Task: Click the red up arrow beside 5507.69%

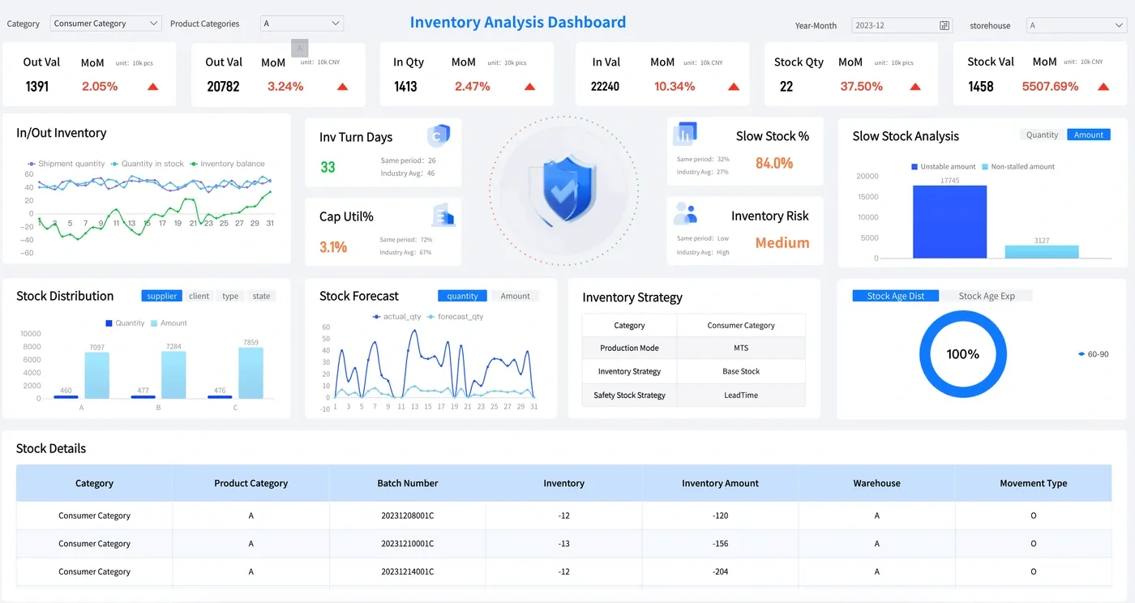Action: [1103, 87]
